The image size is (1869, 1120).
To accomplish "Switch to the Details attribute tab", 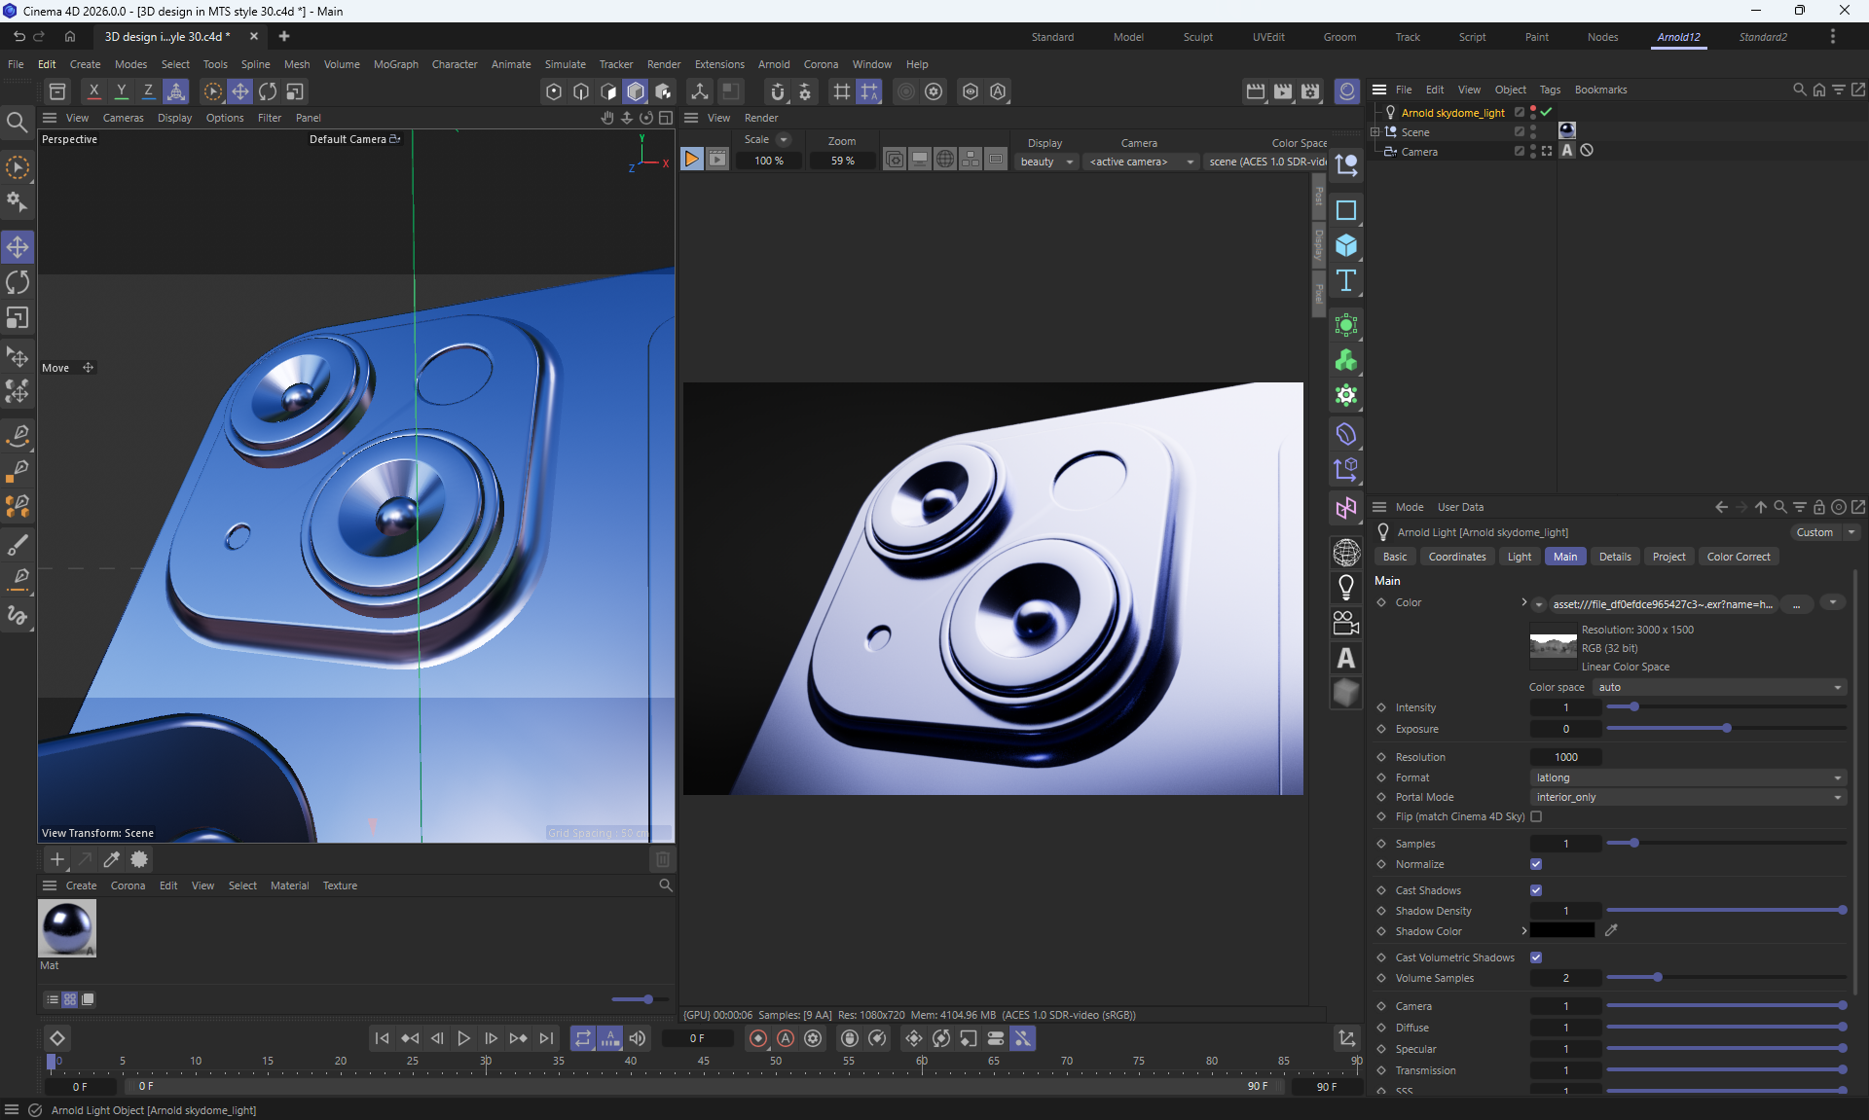I will (1614, 557).
